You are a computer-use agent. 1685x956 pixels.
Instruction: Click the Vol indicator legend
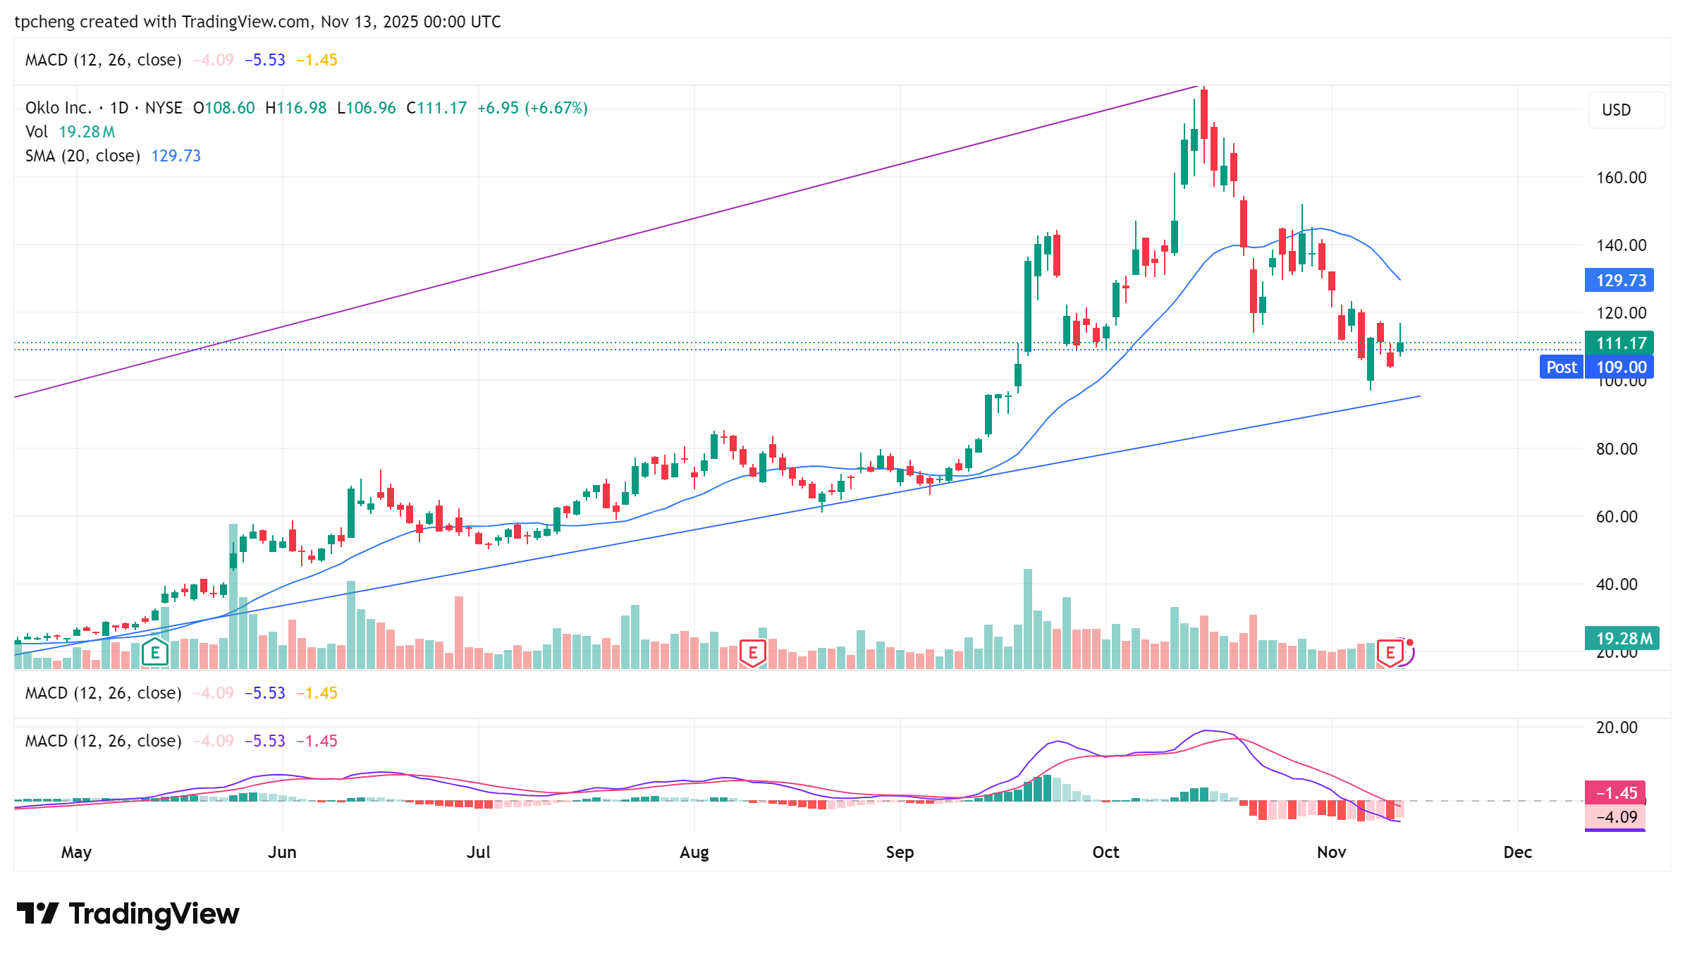tap(37, 132)
